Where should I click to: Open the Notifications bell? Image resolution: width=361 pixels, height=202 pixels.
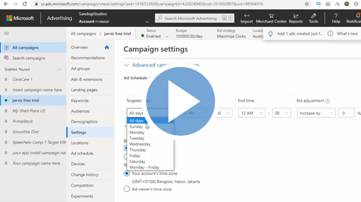(357, 16)
